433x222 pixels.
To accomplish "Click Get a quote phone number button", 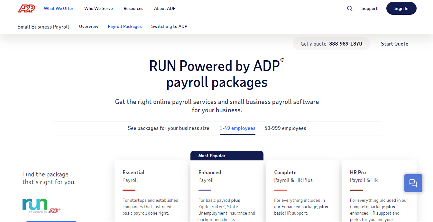I will pos(331,44).
